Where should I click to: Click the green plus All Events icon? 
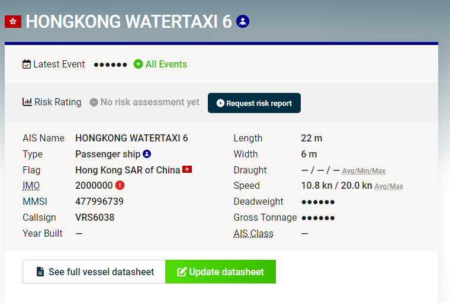(138, 64)
